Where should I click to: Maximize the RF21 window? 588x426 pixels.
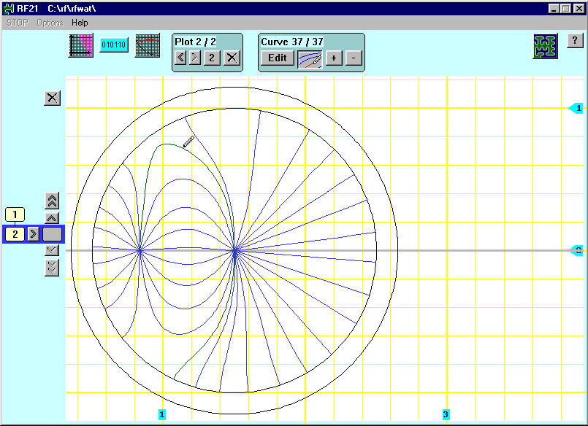(566, 8)
